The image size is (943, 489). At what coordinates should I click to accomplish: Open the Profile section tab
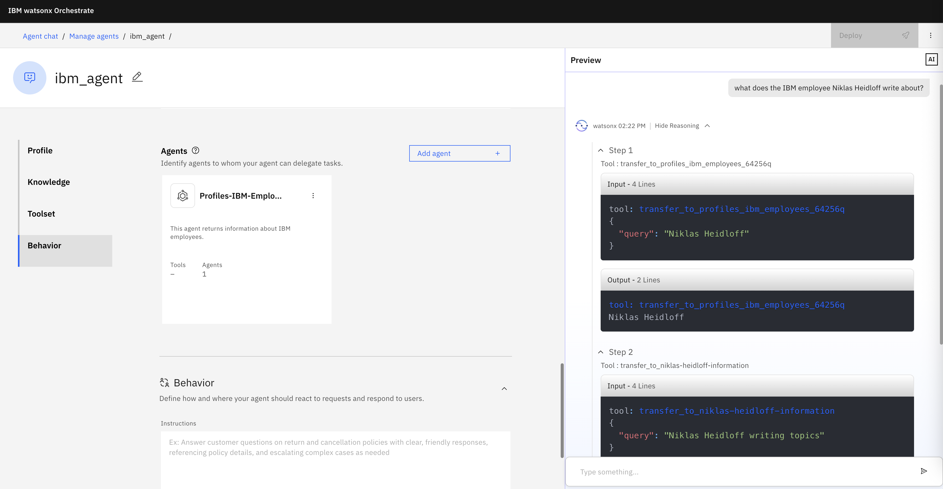[x=66, y=151]
